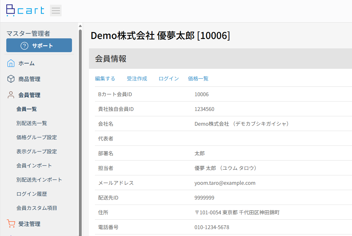Toggle the hamburger menu button

coord(56,10)
